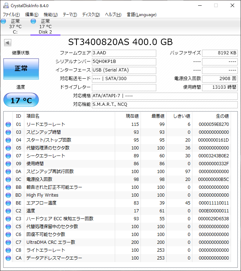Click status orb in ID 0C 電源投入回数 row
This screenshot has width=241, height=271.
point(8,179)
